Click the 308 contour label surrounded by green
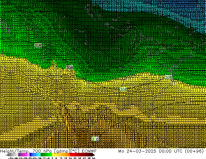Viewport: 206px width, 159px height. coord(38,45)
